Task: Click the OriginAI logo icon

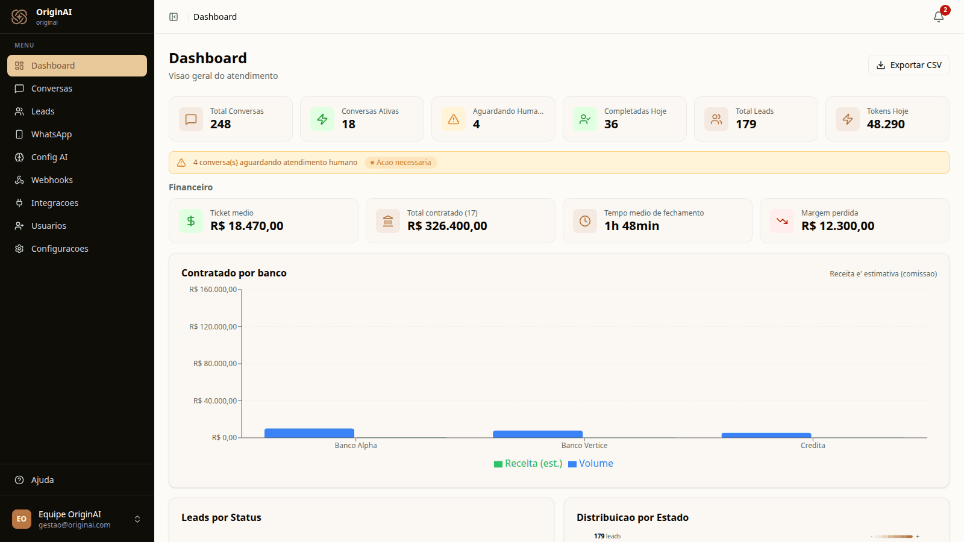Action: click(19, 17)
